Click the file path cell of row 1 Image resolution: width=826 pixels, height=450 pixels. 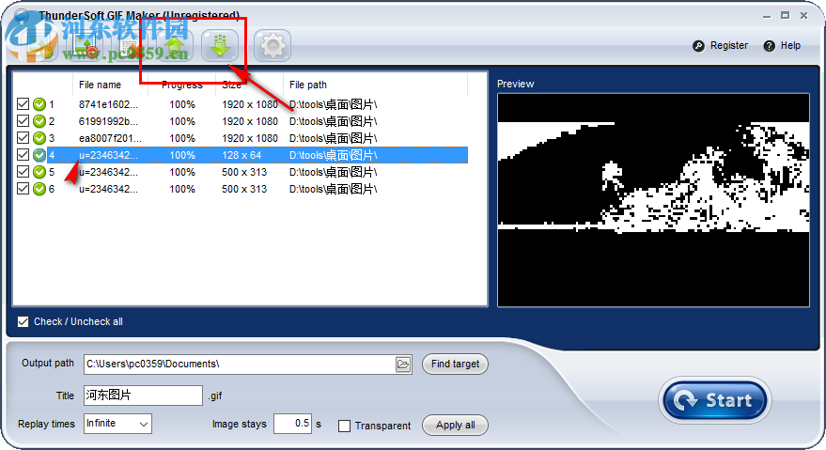333,104
